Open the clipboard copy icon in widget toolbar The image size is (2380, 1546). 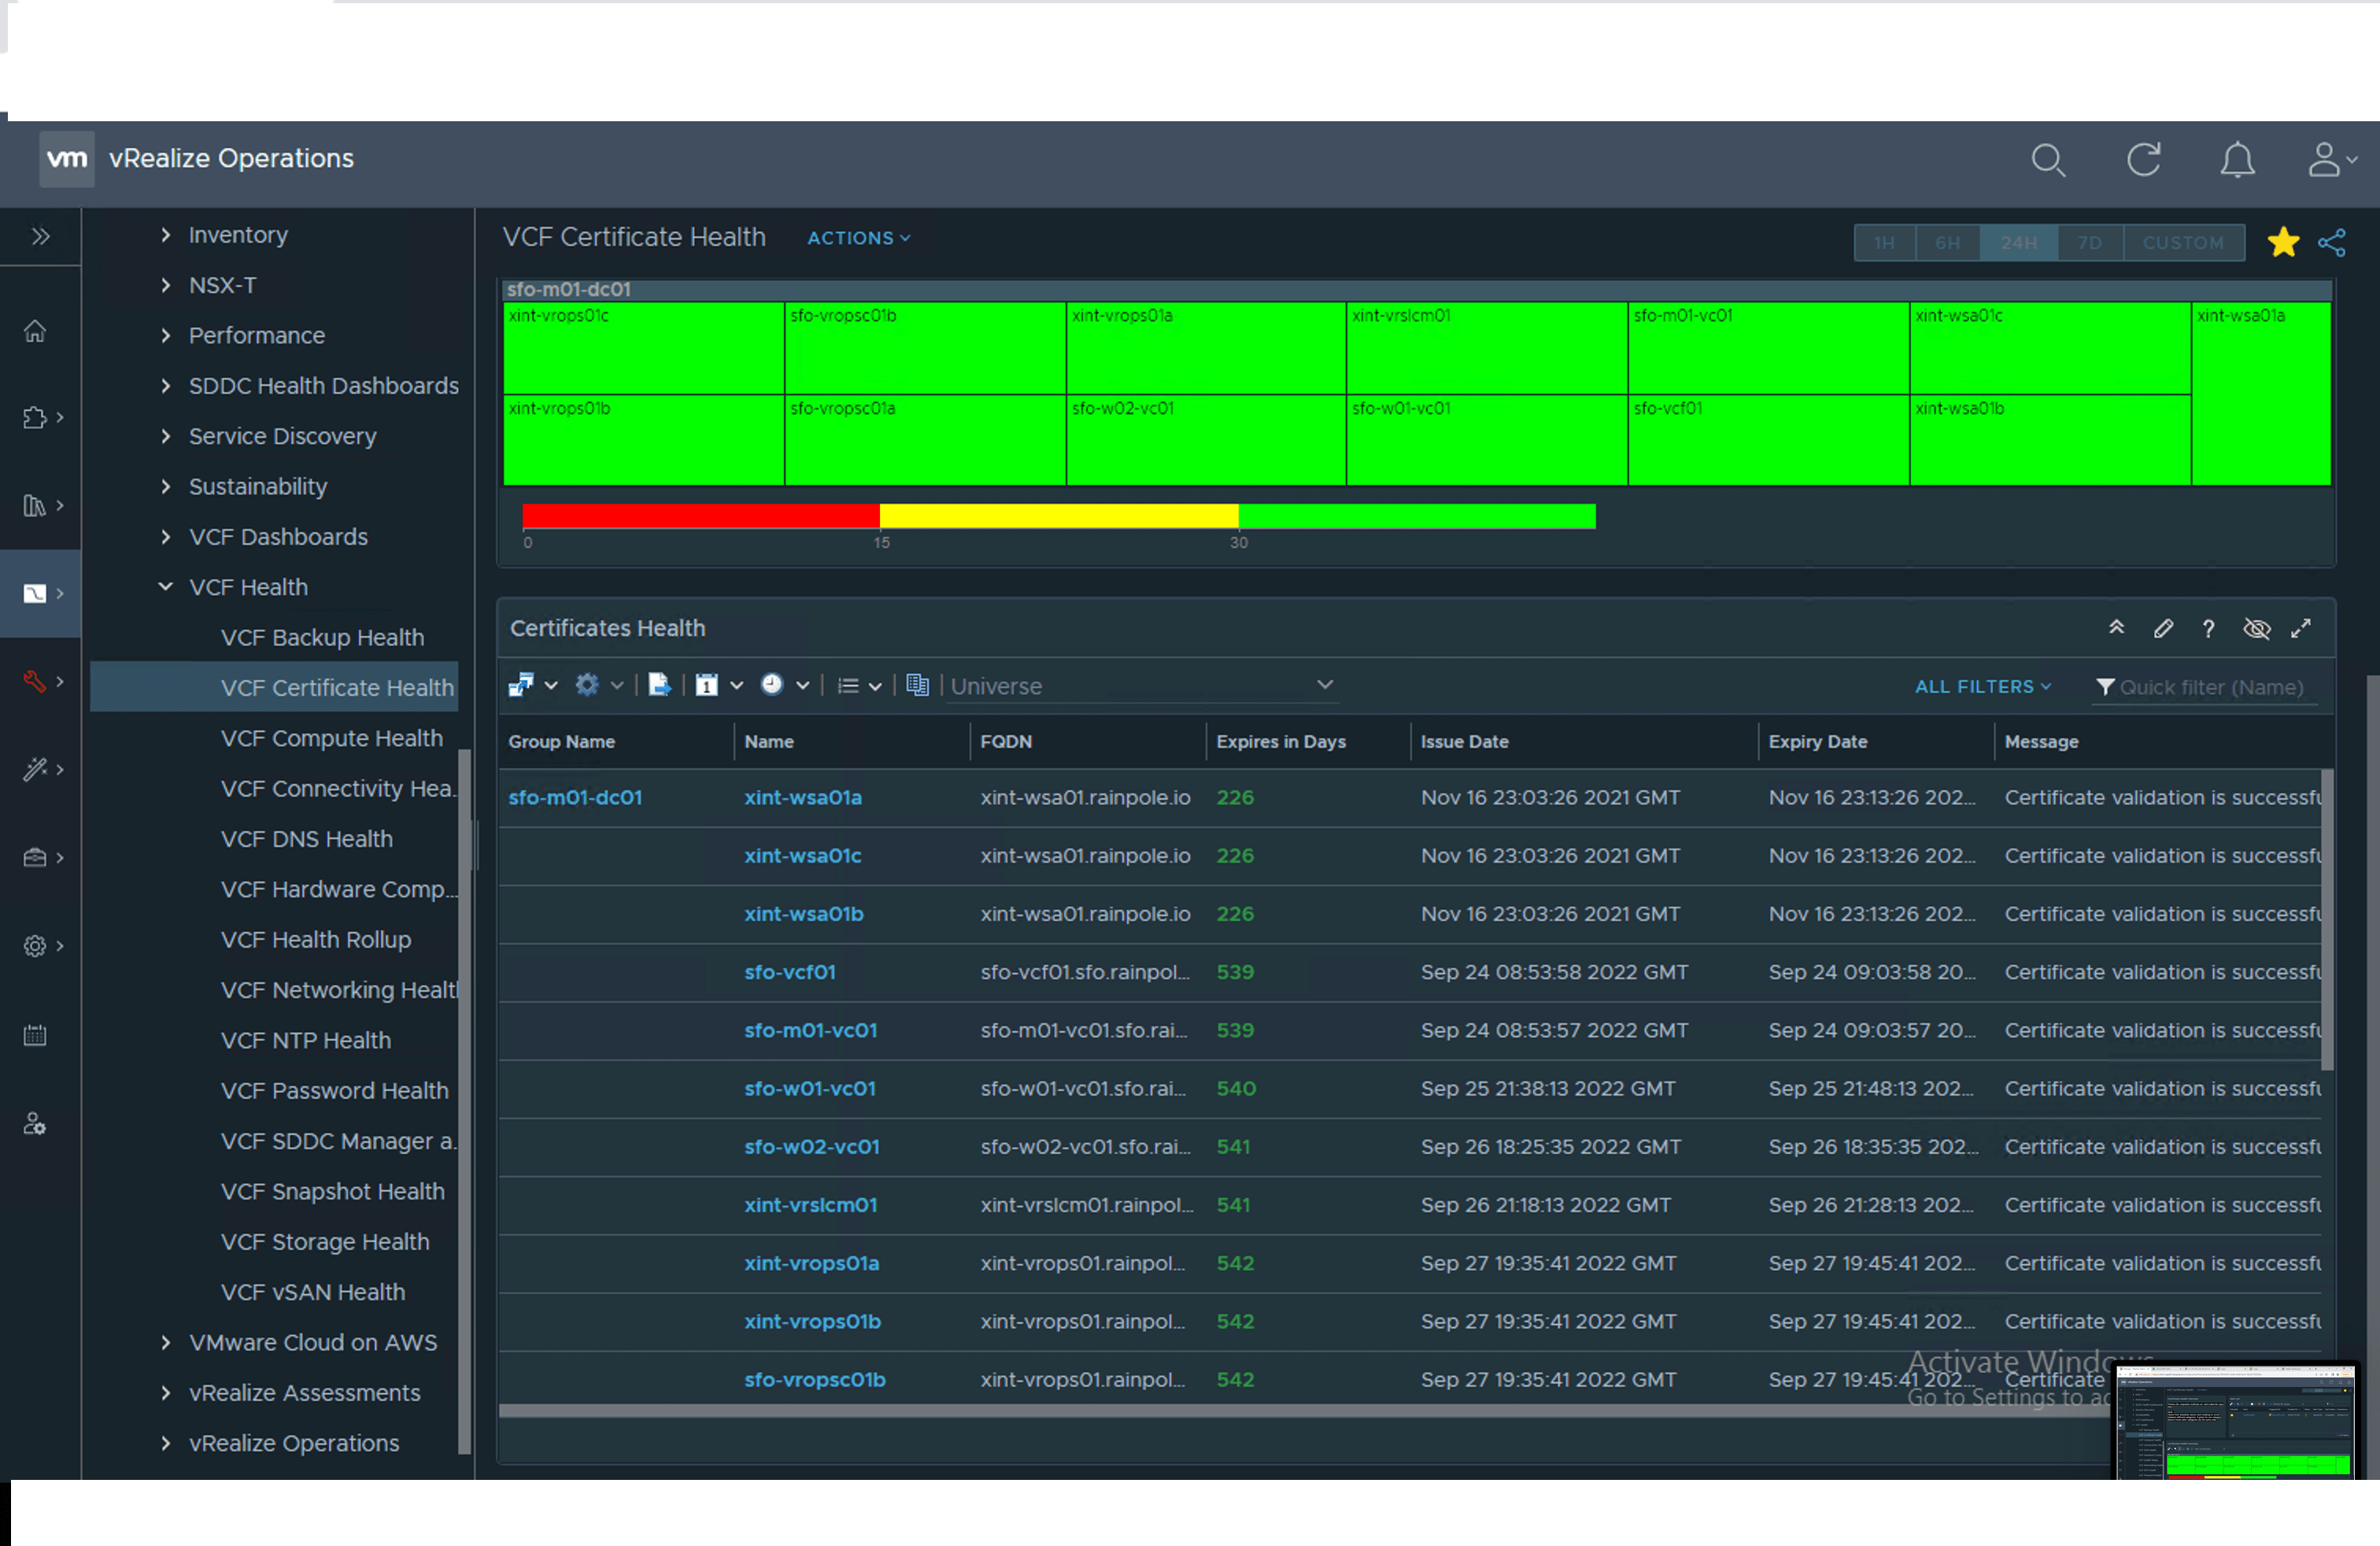917,685
